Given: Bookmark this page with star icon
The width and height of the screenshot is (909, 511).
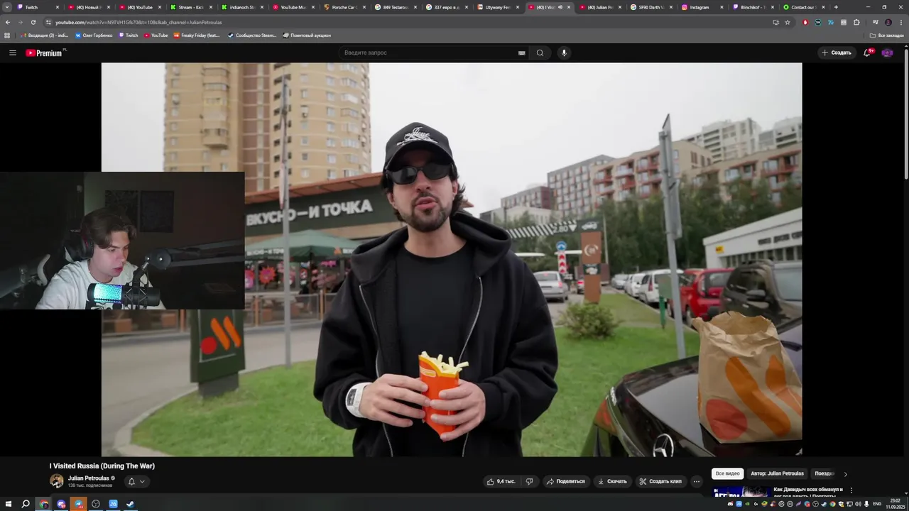Looking at the screenshot, I should tap(788, 22).
